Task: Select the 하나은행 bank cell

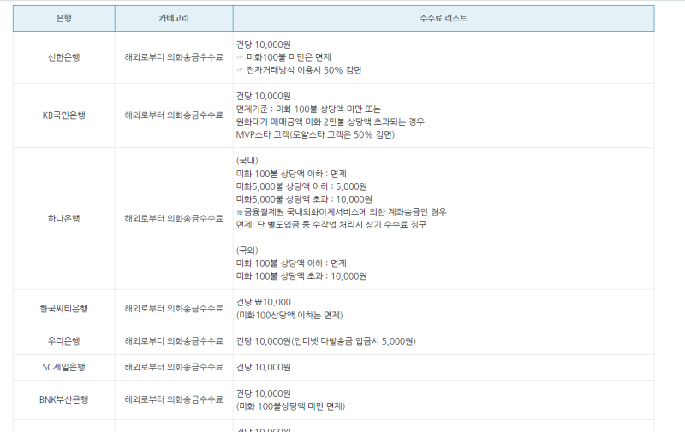Action: click(63, 218)
